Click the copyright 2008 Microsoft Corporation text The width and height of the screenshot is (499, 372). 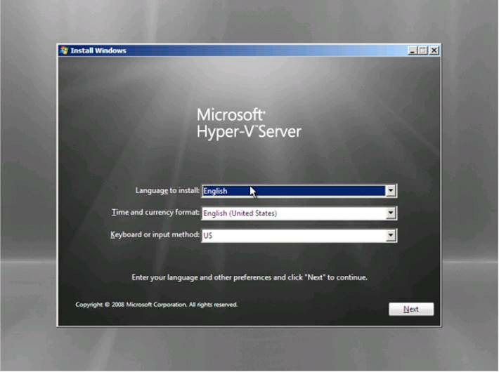tap(156, 305)
